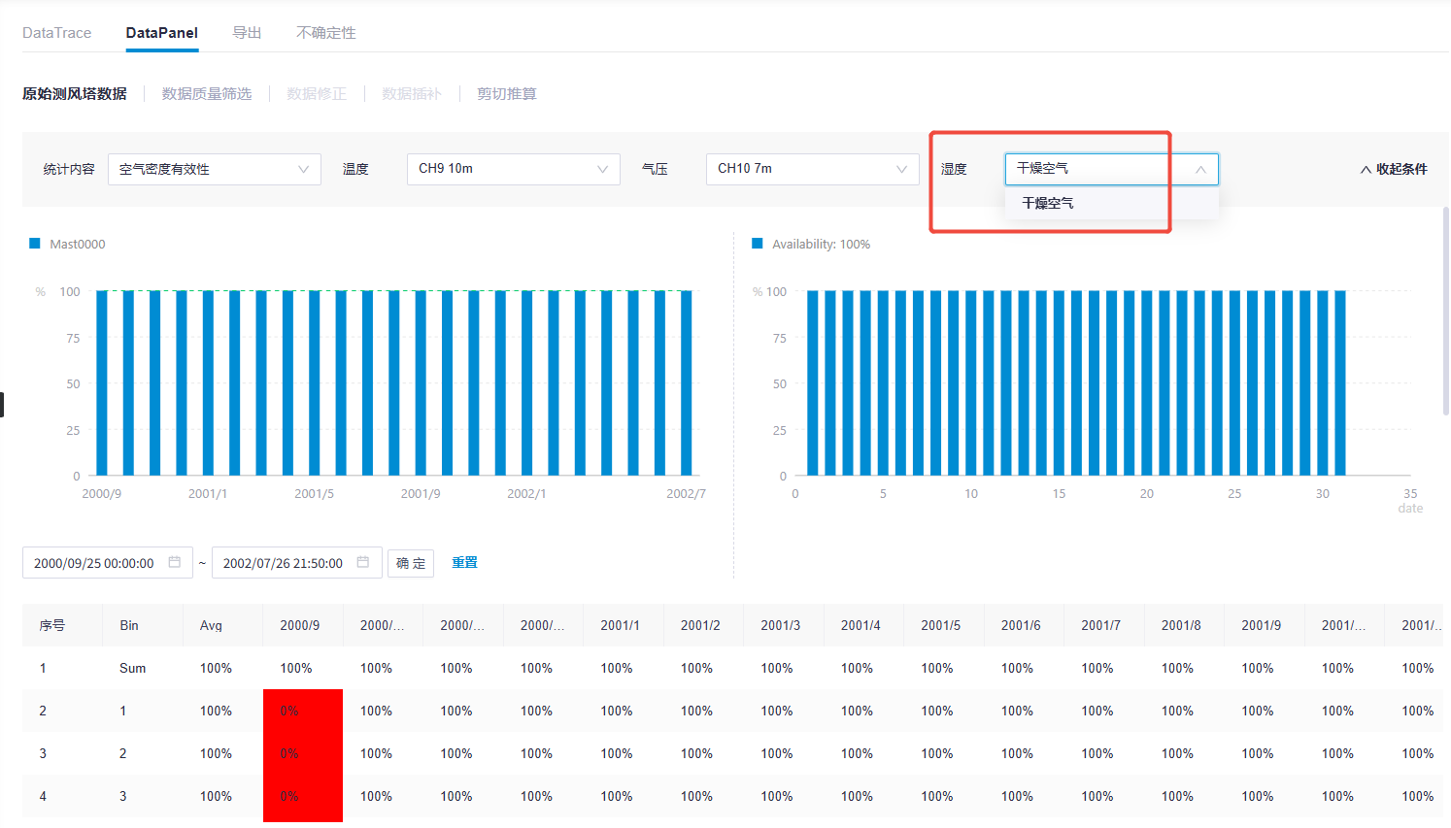Open the 气压 CH10 7m dropdown
Viewport: 1451px width, 828px height.
tap(812, 169)
